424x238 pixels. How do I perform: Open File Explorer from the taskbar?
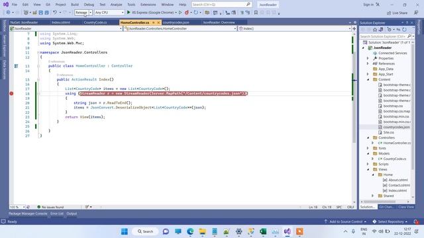click(202, 231)
